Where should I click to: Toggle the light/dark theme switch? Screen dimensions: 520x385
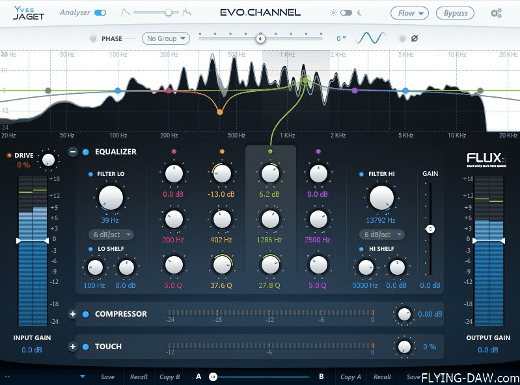point(346,13)
